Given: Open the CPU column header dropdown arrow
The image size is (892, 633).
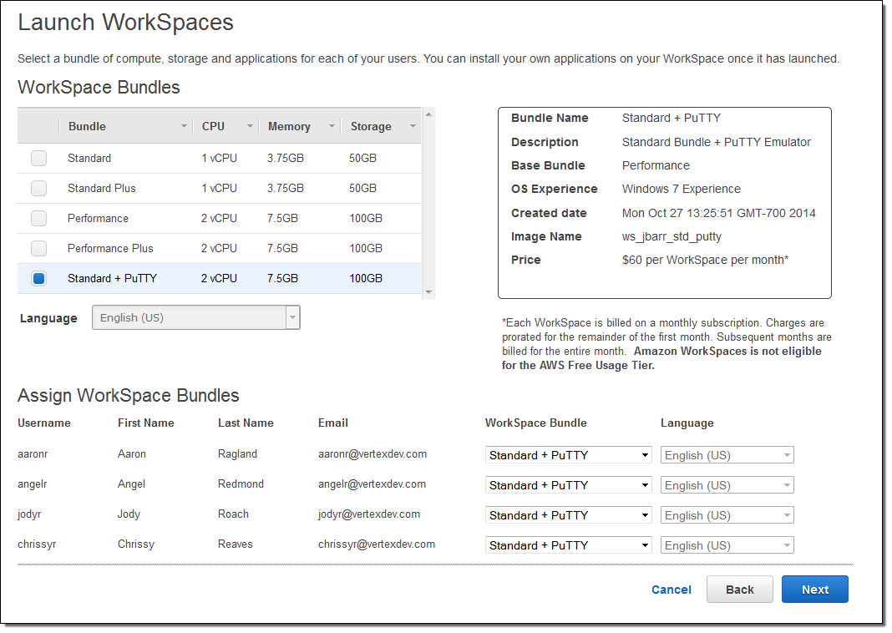Looking at the screenshot, I should (x=250, y=126).
